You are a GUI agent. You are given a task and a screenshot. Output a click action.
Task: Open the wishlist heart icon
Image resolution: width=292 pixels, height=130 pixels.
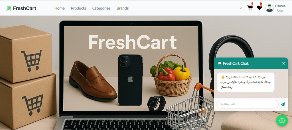(259, 8)
